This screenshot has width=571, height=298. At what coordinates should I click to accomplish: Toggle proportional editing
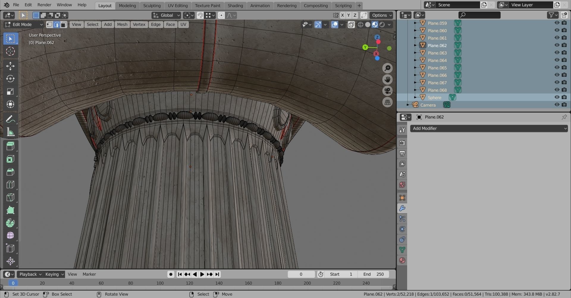221,15
